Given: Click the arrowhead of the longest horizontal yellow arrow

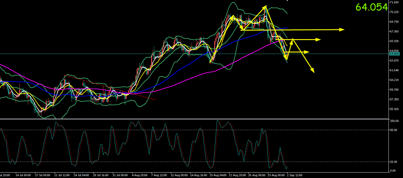Looking at the screenshot, I should click(342, 30).
